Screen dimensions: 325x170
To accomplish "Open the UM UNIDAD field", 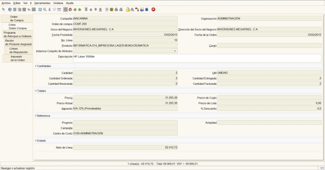I will 269,73.
